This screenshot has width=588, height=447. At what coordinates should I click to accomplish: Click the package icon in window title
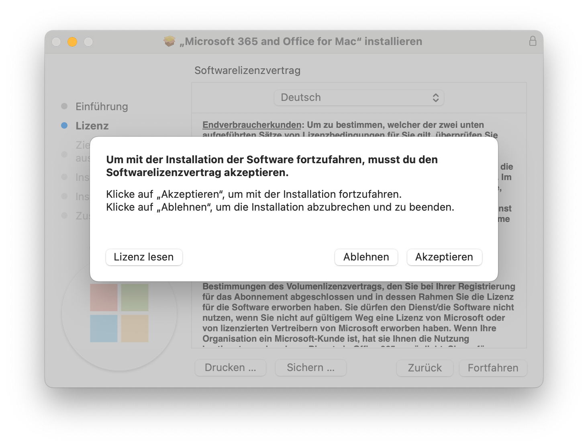coord(169,41)
